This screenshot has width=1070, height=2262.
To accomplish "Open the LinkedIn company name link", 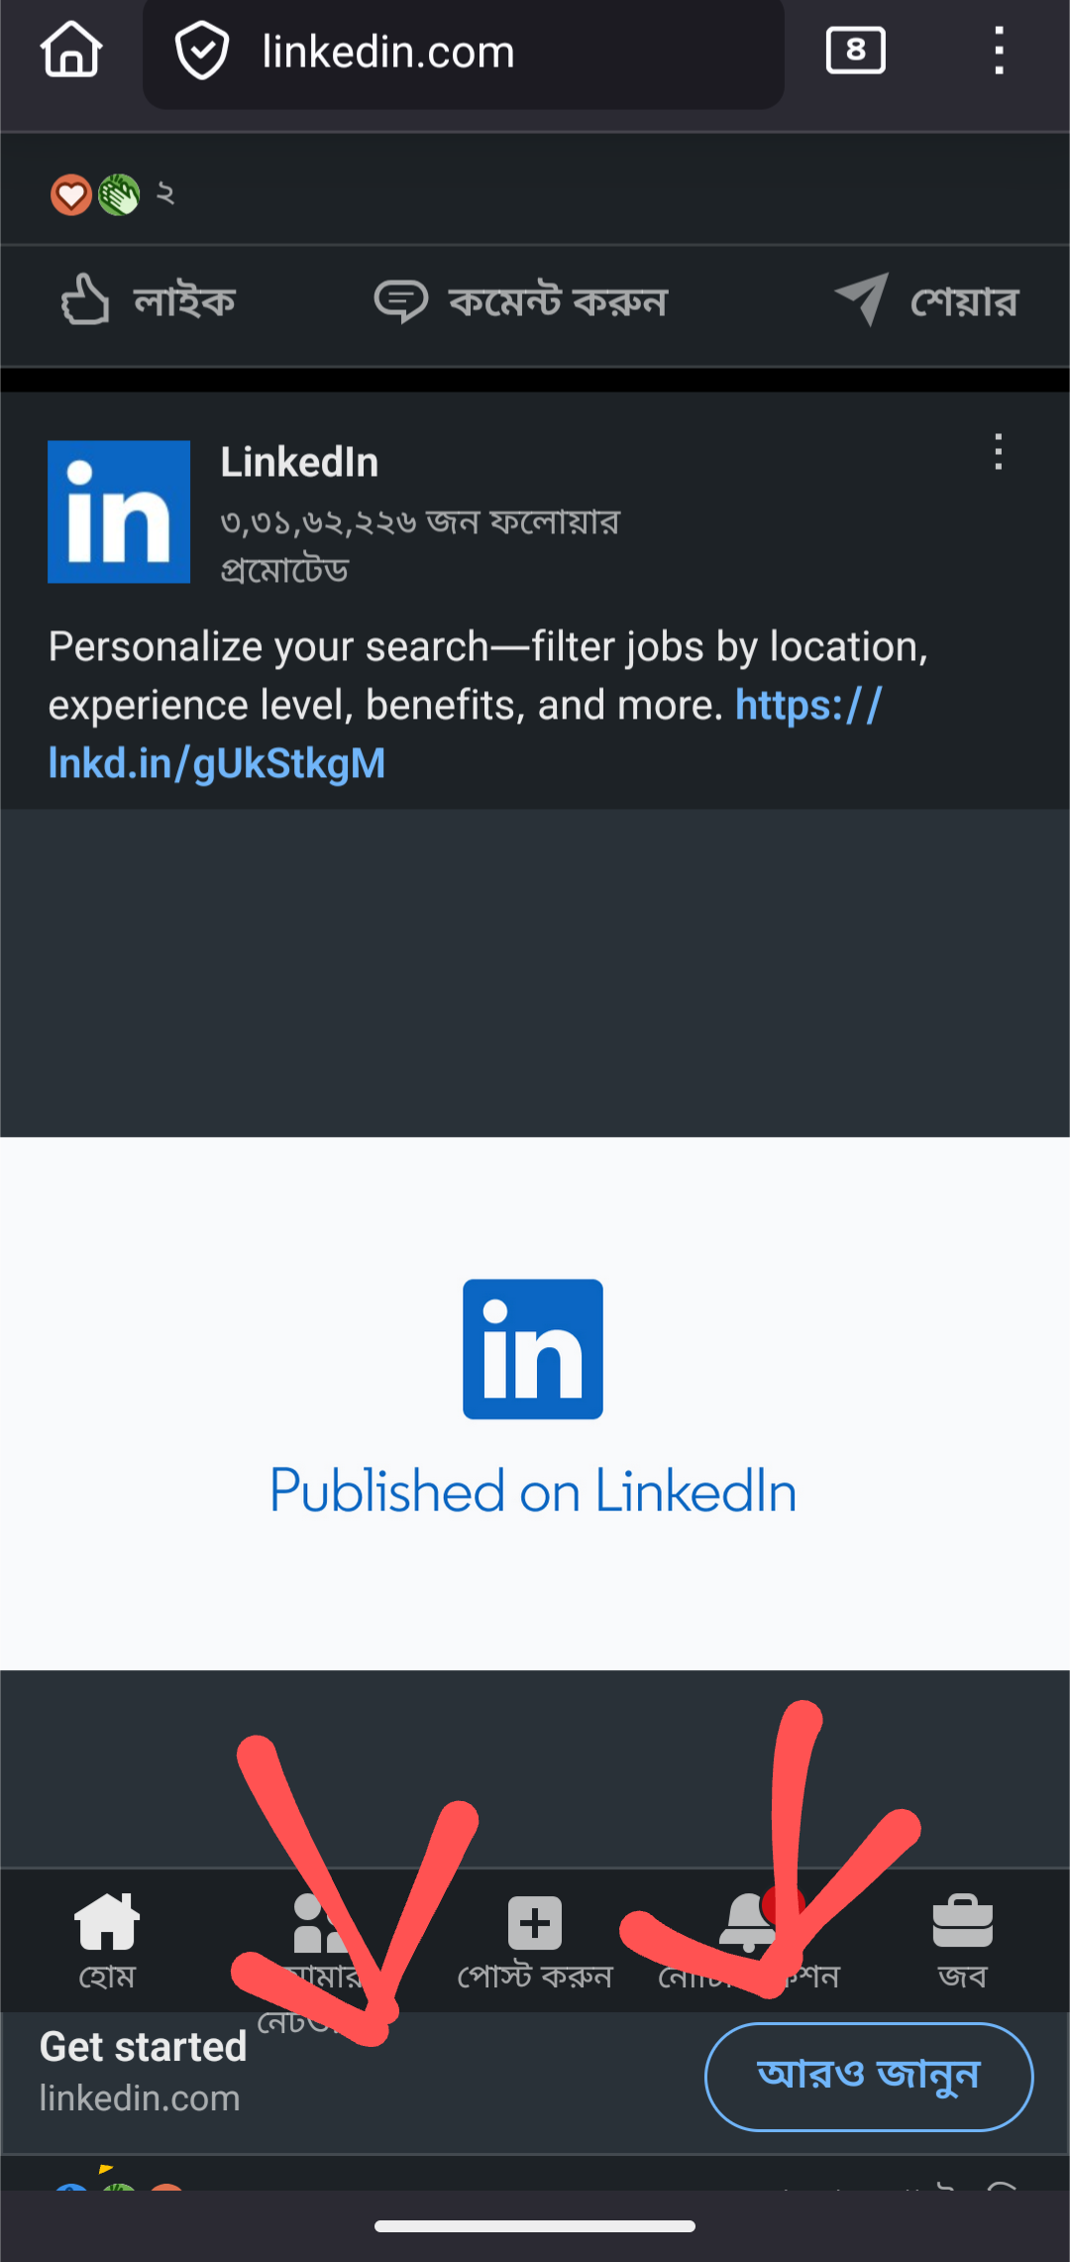I will pyautogui.click(x=299, y=463).
